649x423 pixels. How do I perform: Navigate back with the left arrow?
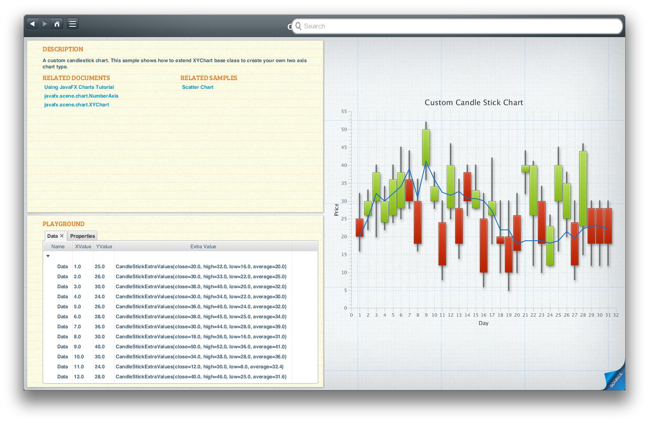[33, 24]
